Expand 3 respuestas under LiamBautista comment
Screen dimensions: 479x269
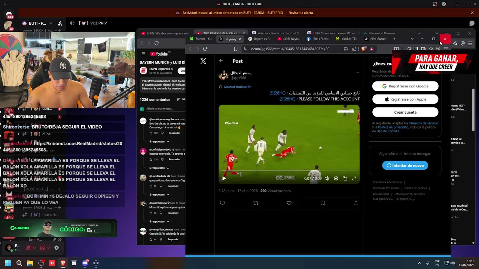[159, 195]
